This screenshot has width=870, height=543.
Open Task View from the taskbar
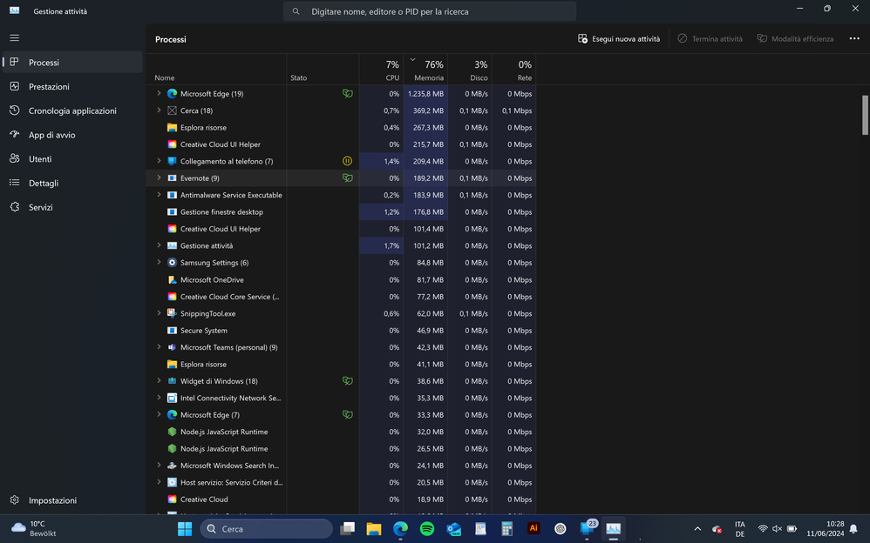347,528
